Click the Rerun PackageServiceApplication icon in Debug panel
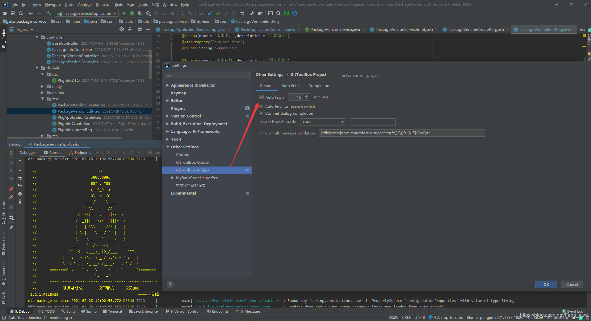 11,153
